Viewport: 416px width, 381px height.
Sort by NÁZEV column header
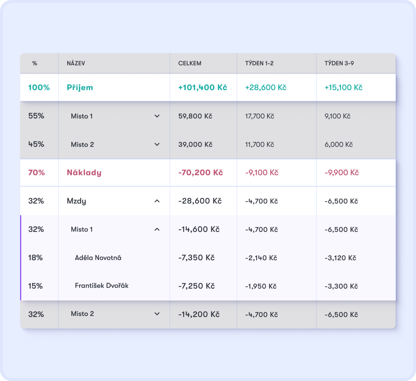(x=76, y=63)
